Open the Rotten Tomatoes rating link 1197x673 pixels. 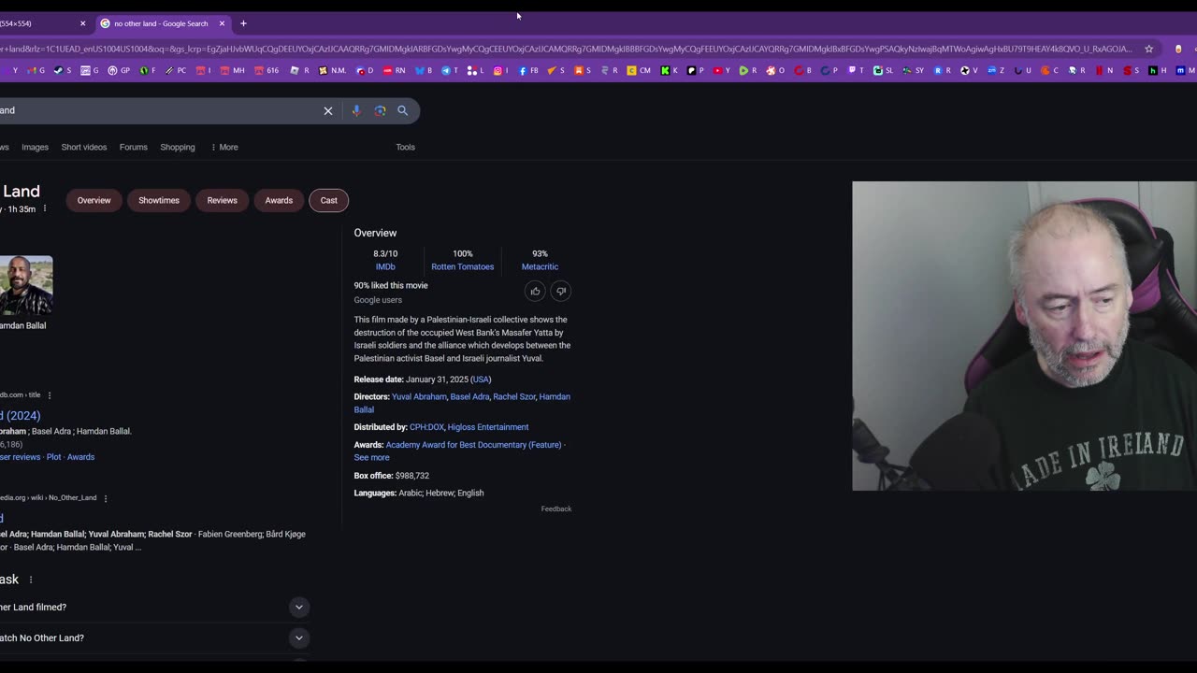coord(462,266)
